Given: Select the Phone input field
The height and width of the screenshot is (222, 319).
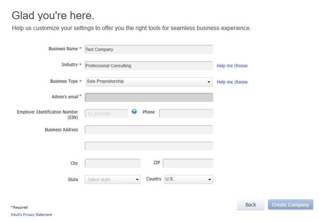Looking at the screenshot, I should point(186,114).
